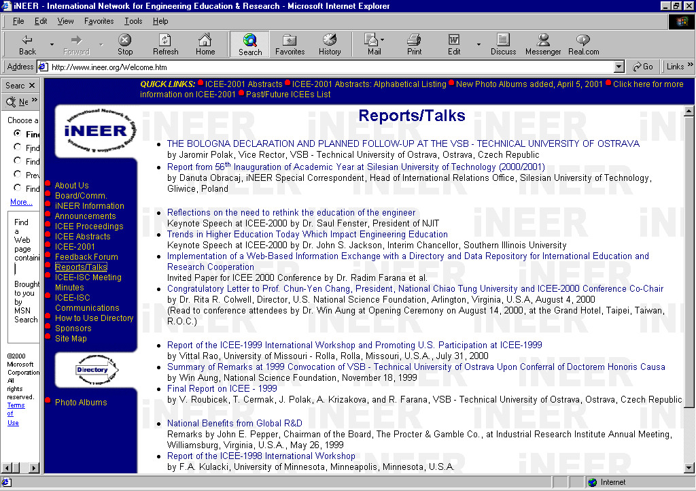Image resolution: width=696 pixels, height=491 pixels.
Task: Open 'National Benefits from Global R&D' link
Action: tap(234, 423)
